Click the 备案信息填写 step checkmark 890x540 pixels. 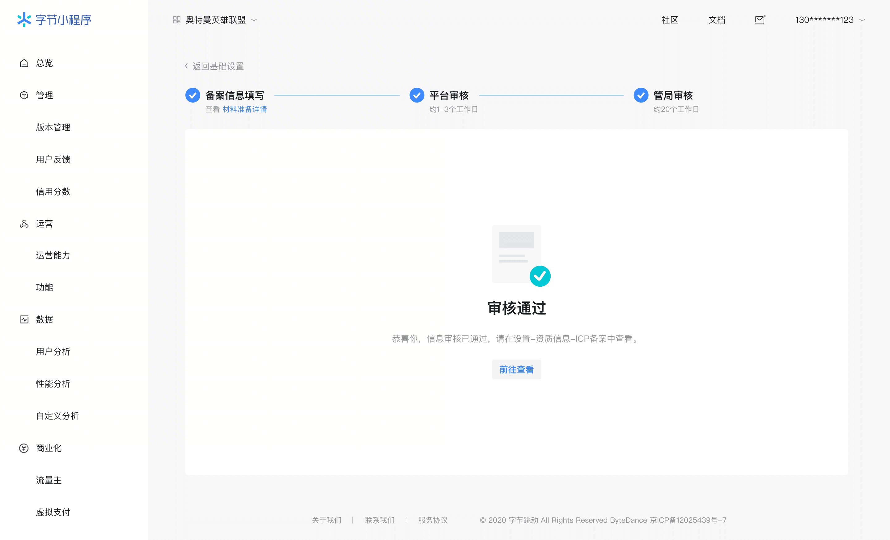(193, 95)
